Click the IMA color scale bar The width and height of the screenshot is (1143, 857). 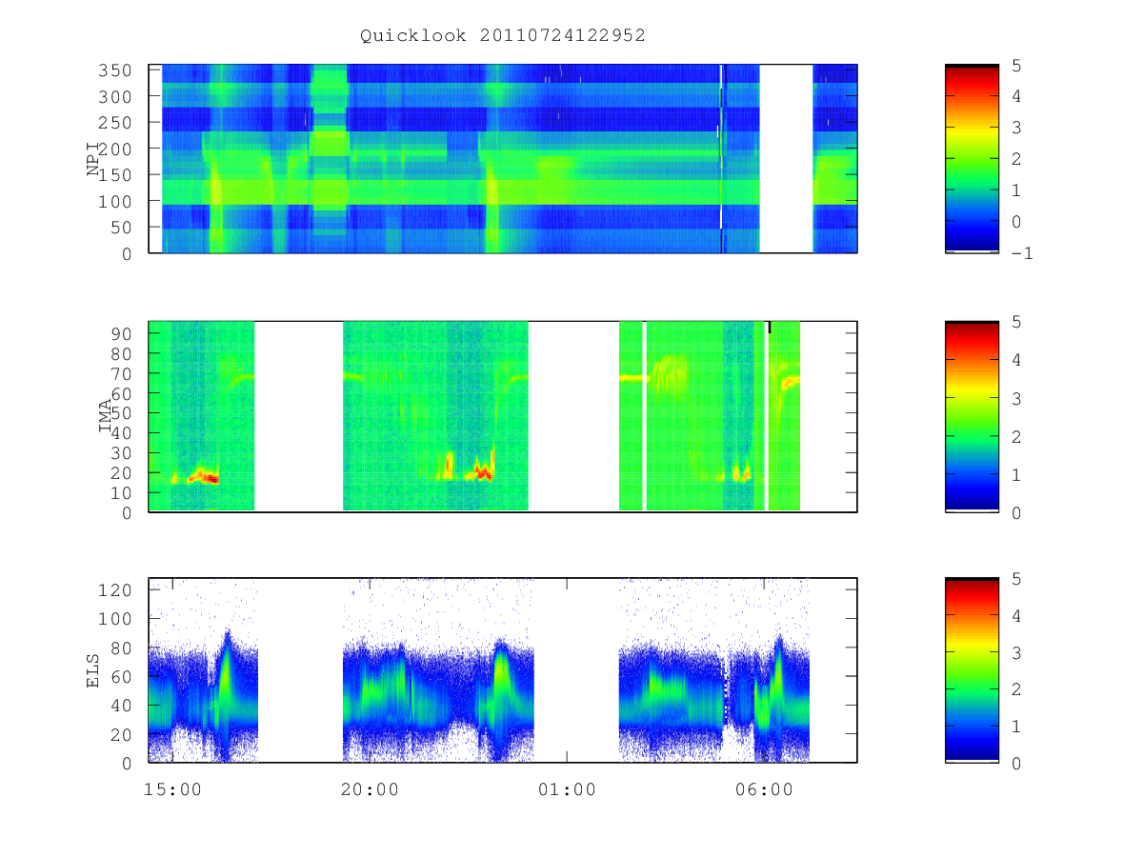tap(972, 416)
